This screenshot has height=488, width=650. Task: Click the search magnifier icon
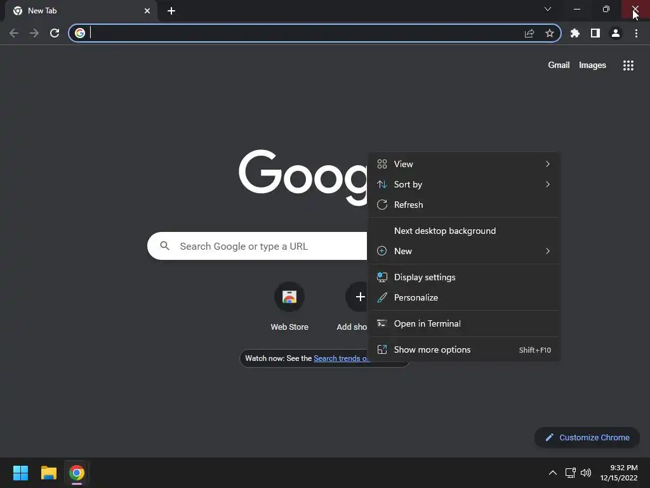[164, 246]
